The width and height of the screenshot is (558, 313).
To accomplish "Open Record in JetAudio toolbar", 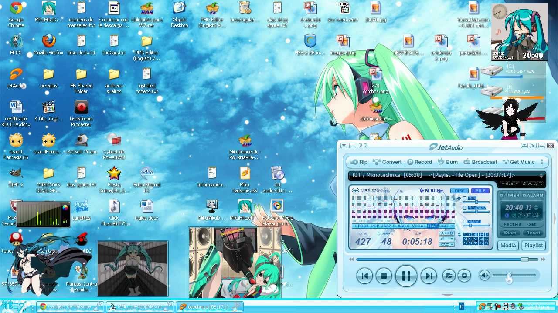I will coord(419,162).
